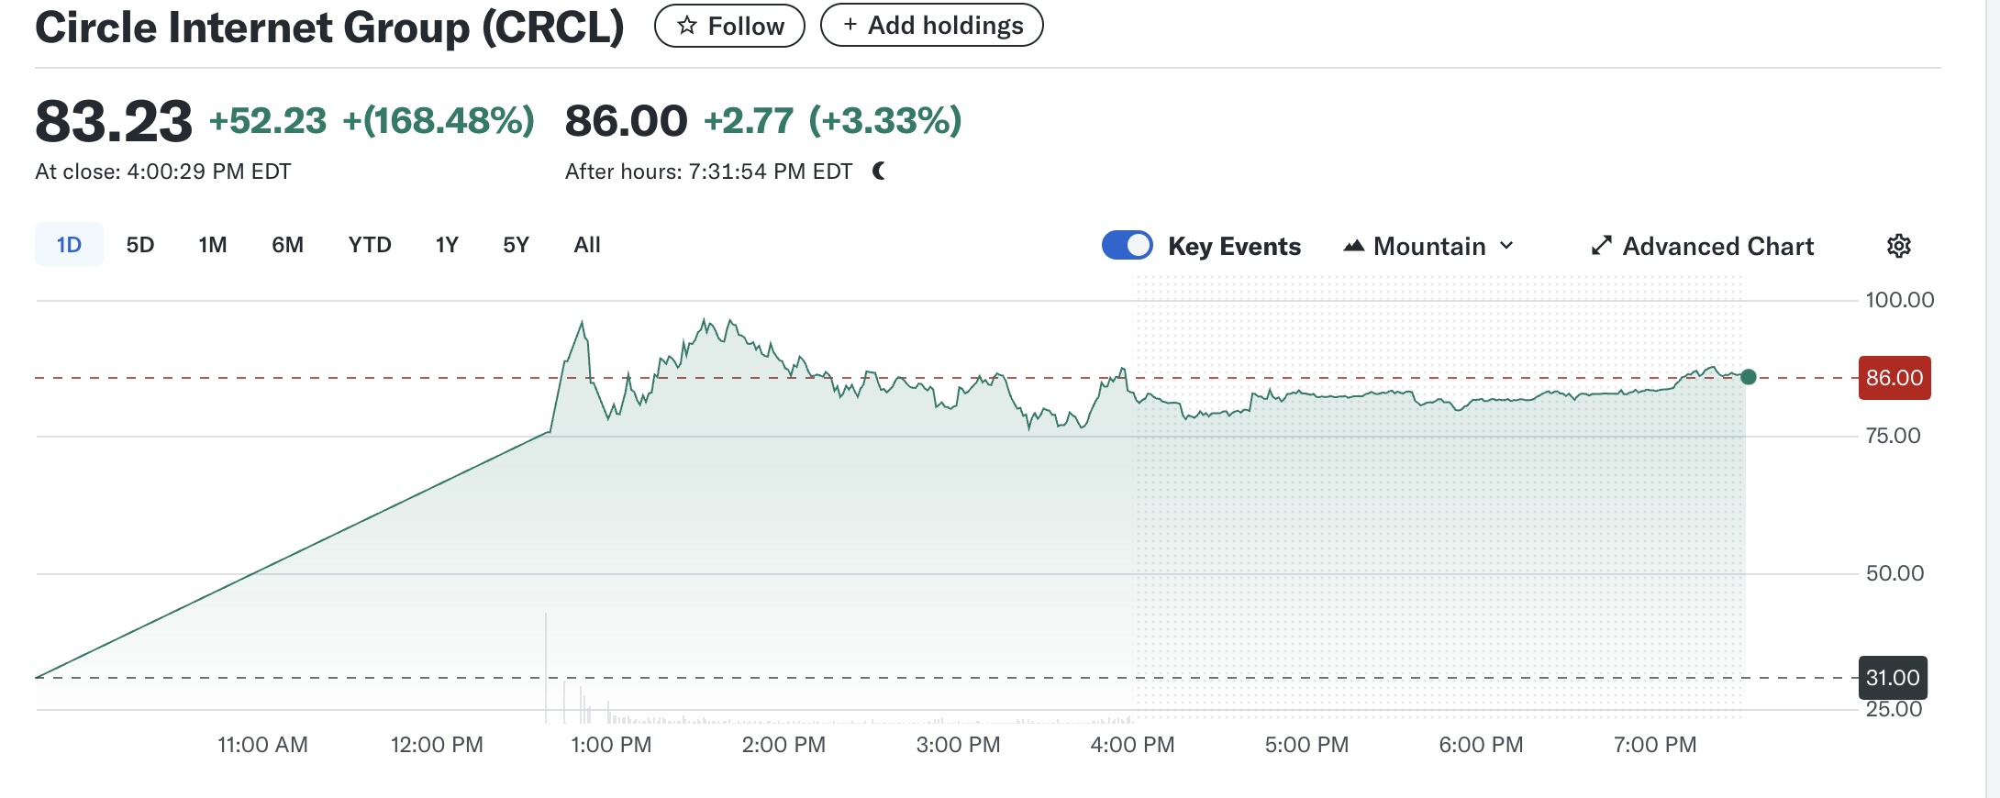Click the plus icon in Add holdings
This screenshot has width=2000, height=798.
[x=850, y=25]
